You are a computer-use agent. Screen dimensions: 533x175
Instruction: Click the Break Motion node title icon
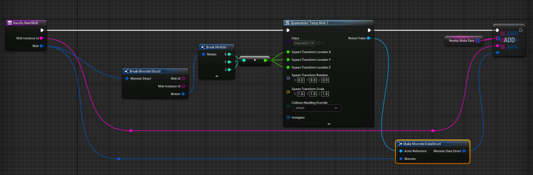(x=203, y=47)
